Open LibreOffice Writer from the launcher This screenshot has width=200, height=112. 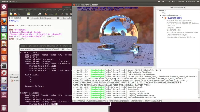coord(4,29)
